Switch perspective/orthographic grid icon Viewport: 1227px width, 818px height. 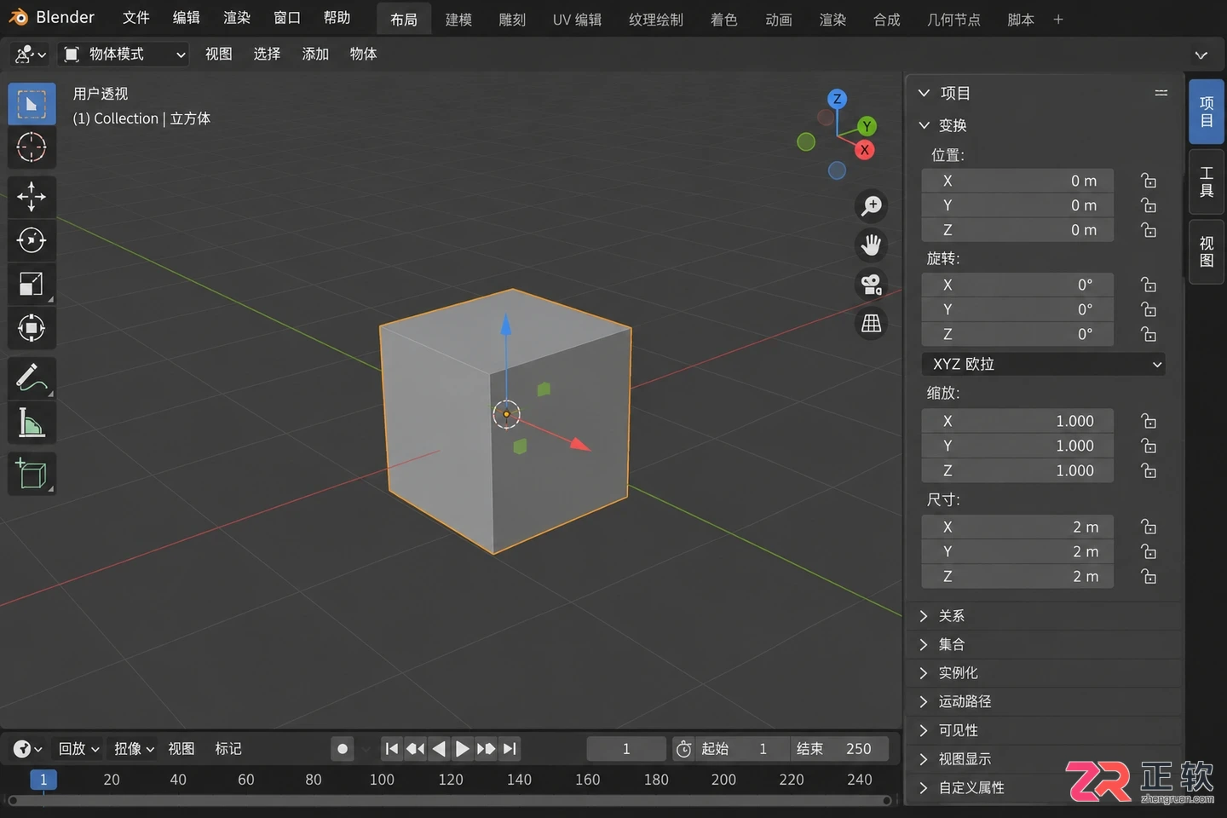click(871, 324)
